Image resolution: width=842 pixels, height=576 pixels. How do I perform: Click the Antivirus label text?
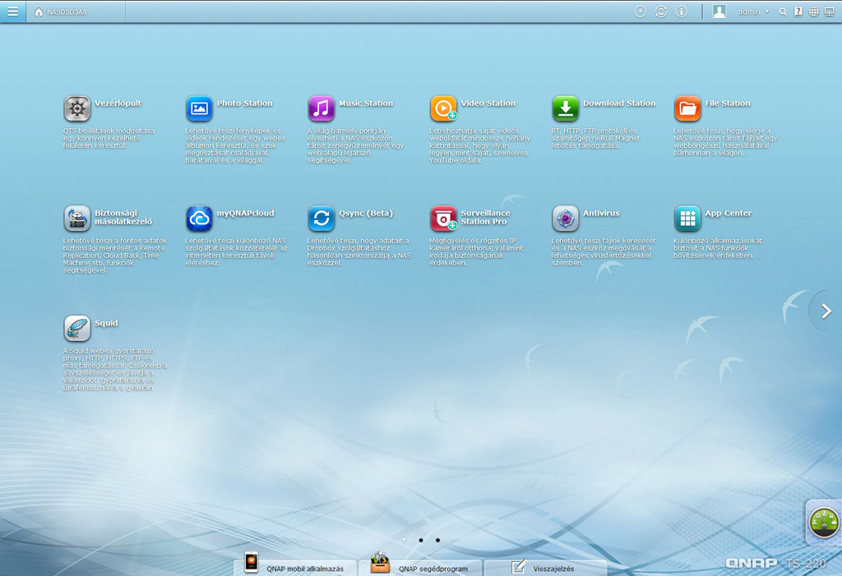point(601,213)
